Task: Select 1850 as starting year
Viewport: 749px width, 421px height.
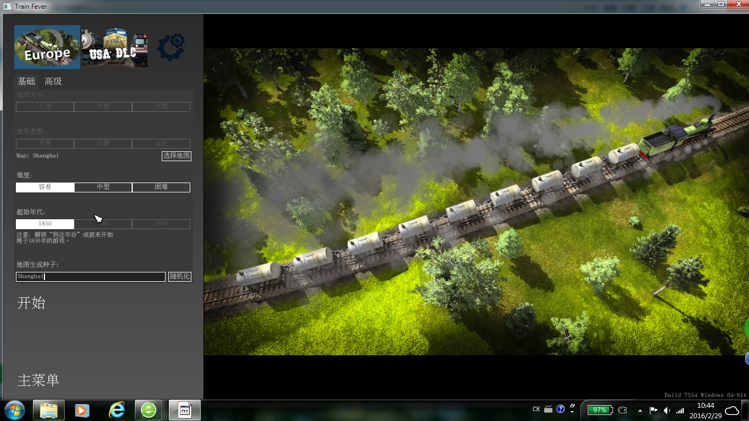Action: [45, 224]
